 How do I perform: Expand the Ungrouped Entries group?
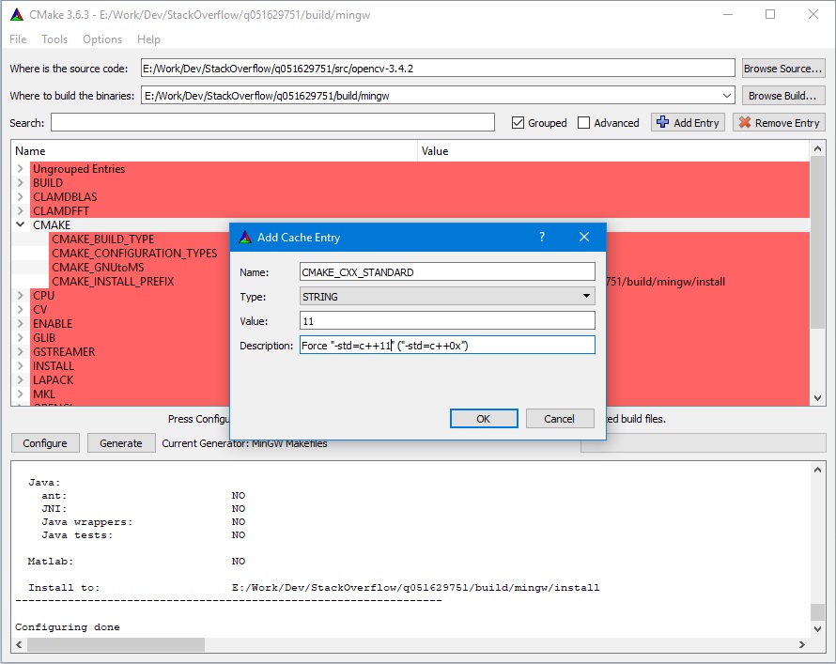pos(21,168)
